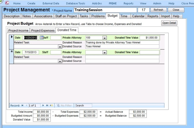Click the Open Detail button
The height and width of the screenshot is (128, 194).
[x=169, y=23]
